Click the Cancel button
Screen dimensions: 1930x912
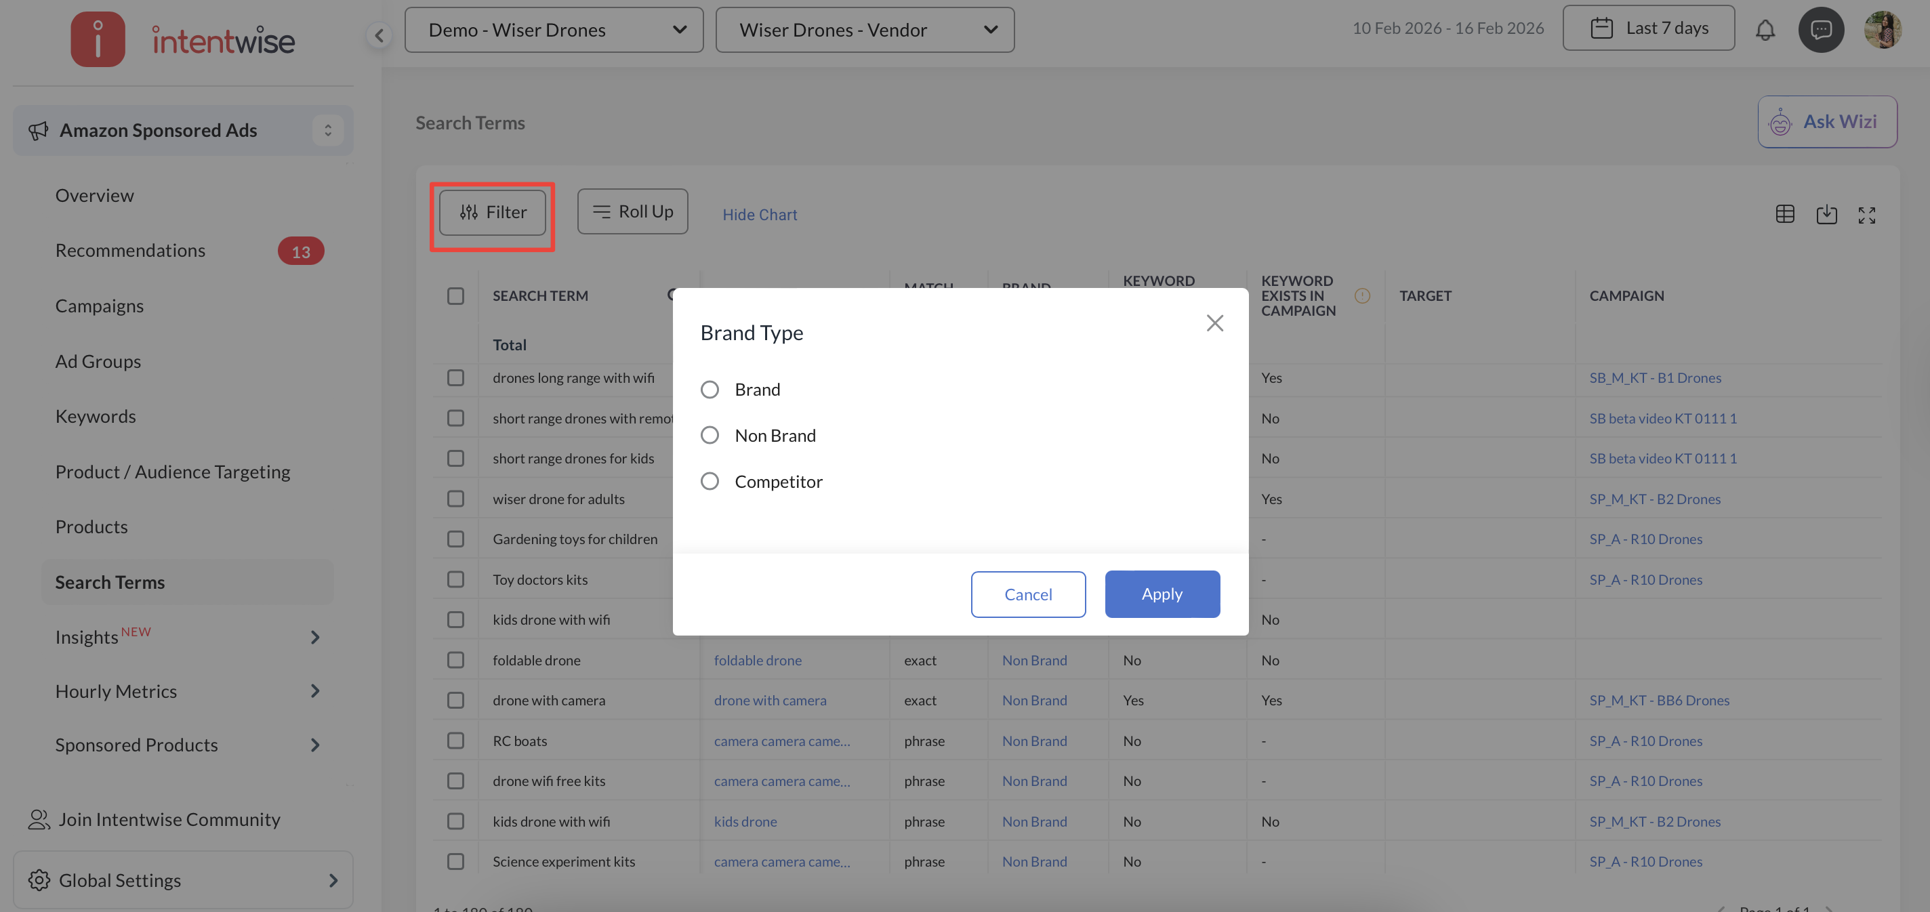tap(1027, 594)
